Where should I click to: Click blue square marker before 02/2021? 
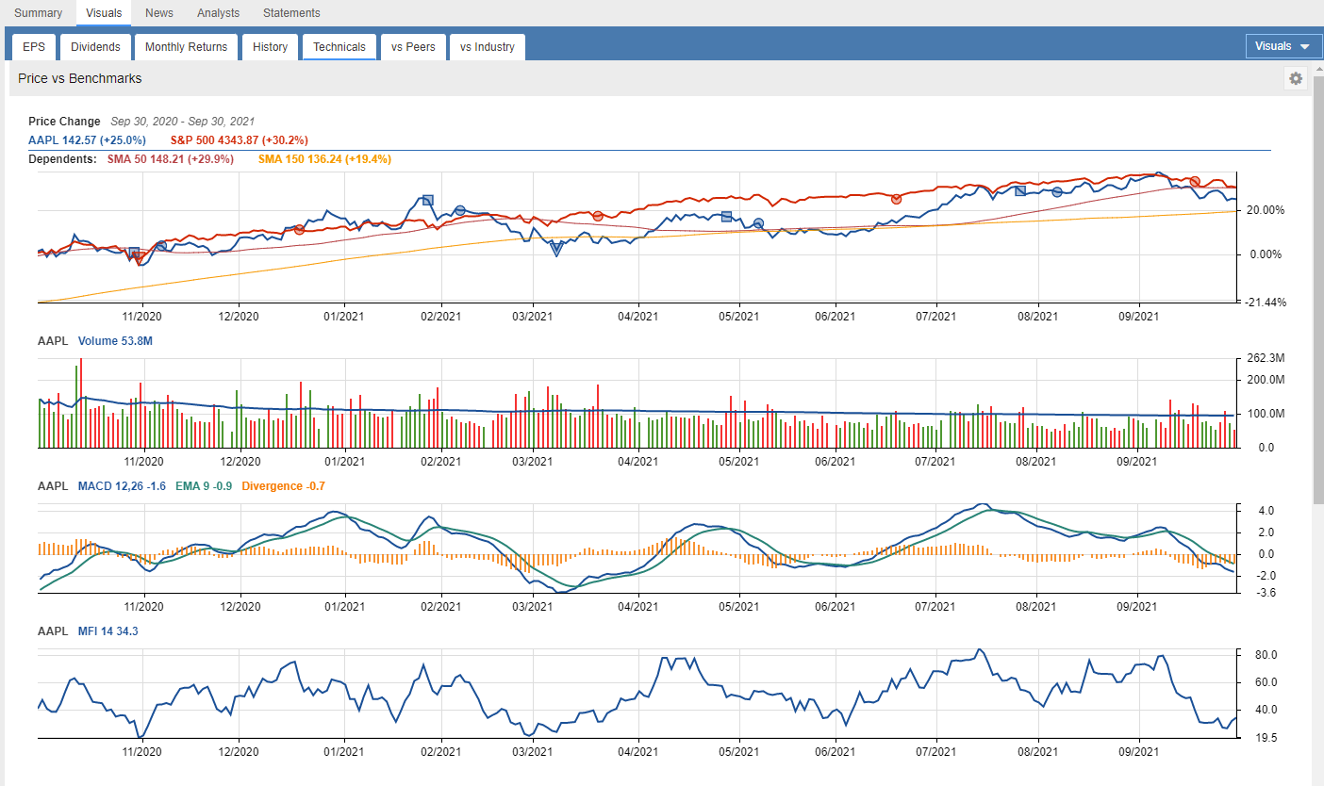427,200
